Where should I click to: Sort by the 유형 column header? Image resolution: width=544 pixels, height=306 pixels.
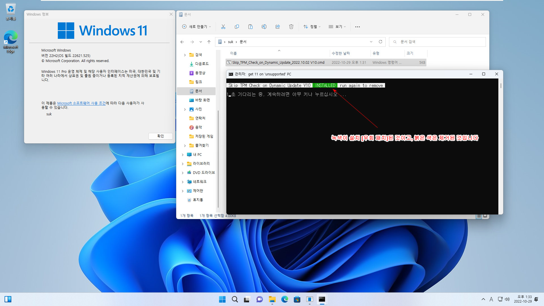pos(376,53)
